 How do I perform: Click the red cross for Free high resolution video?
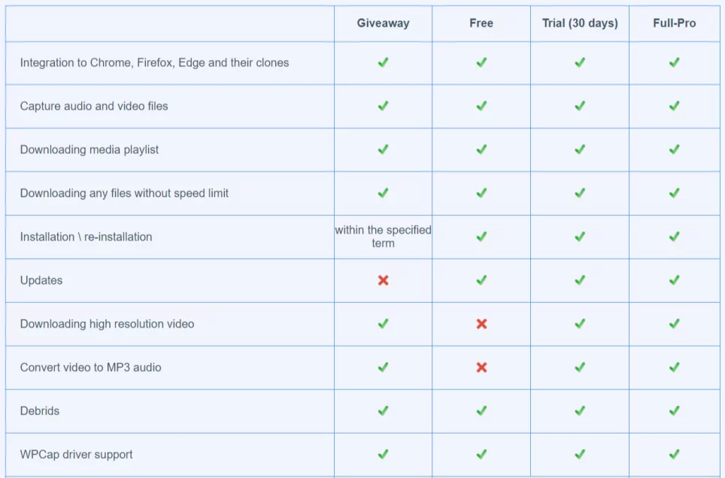point(481,324)
